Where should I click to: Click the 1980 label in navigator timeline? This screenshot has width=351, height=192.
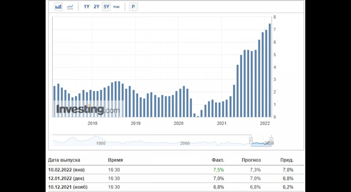point(101,143)
